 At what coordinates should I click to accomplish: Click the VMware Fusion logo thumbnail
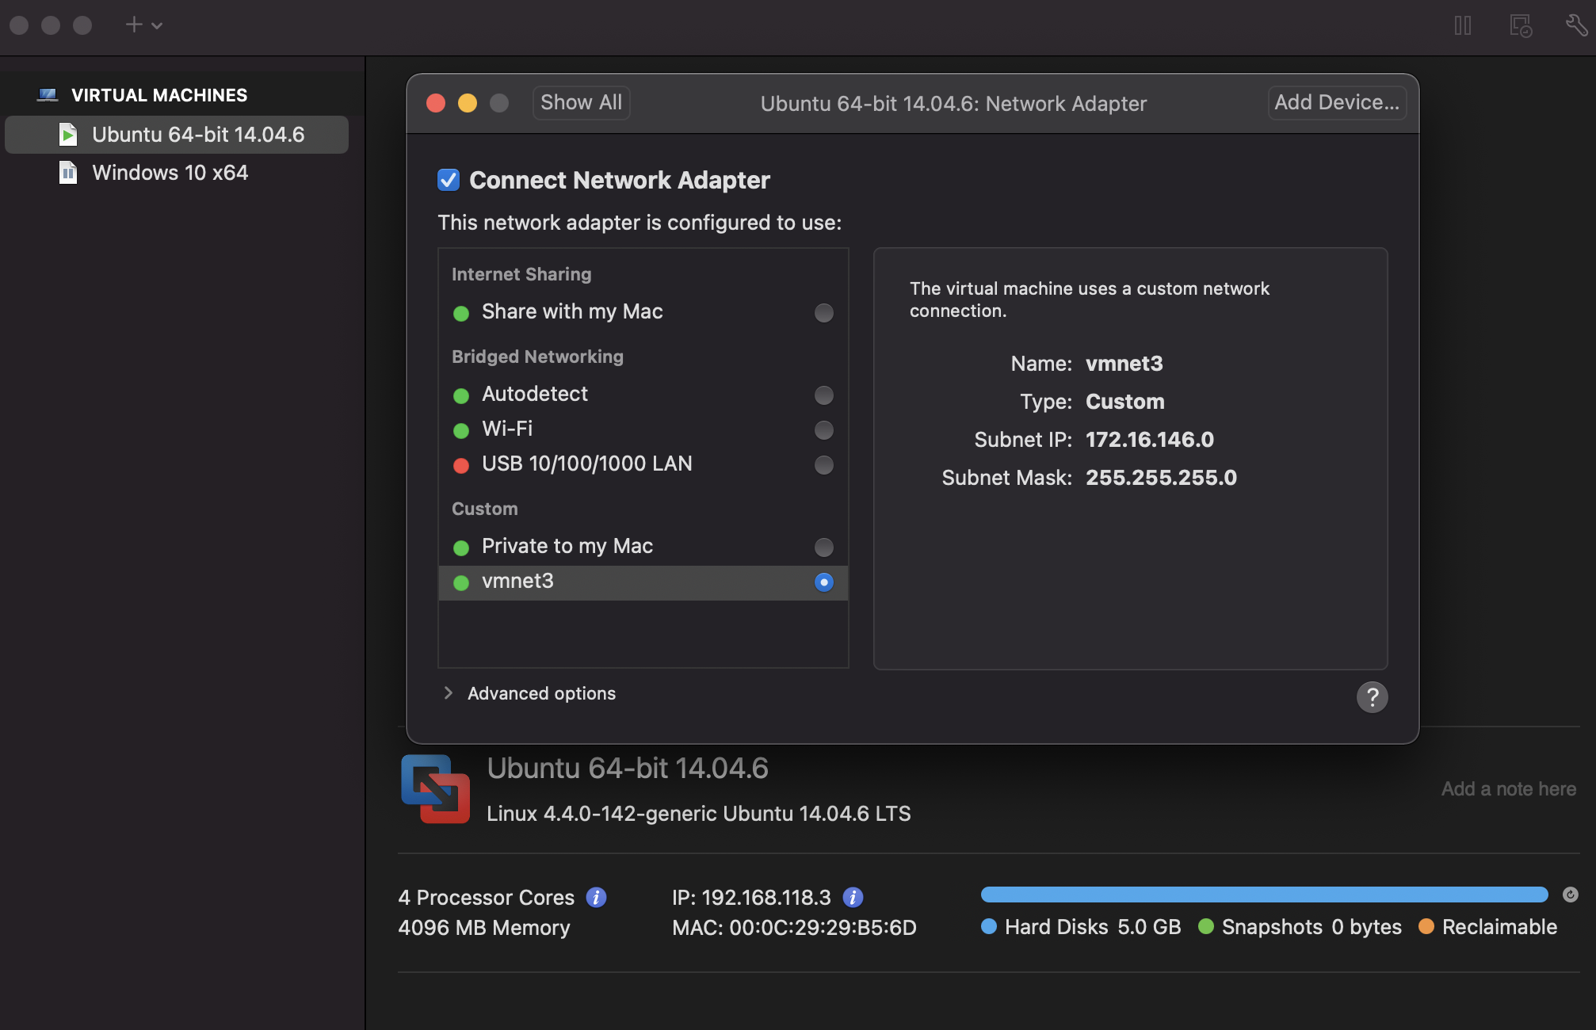tap(435, 789)
